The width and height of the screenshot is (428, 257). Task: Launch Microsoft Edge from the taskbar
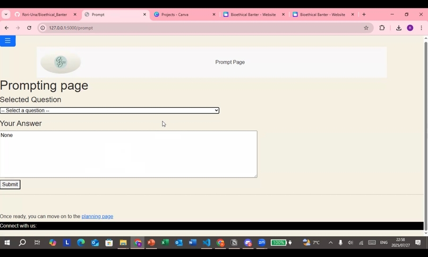point(81,243)
